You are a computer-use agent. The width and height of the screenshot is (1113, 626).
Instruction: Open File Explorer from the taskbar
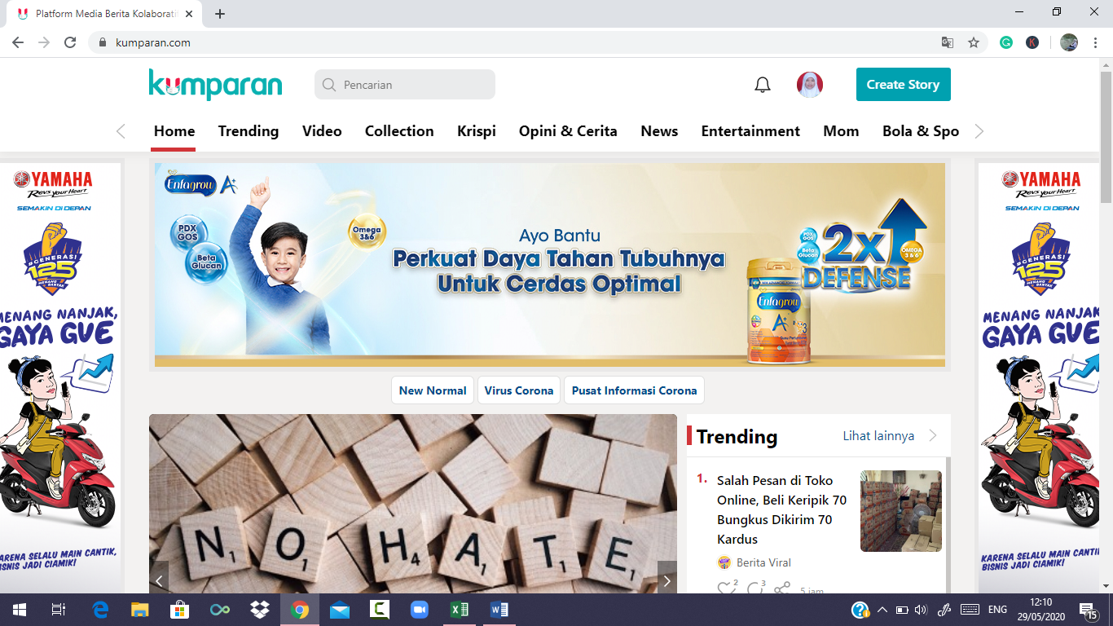[x=140, y=610]
